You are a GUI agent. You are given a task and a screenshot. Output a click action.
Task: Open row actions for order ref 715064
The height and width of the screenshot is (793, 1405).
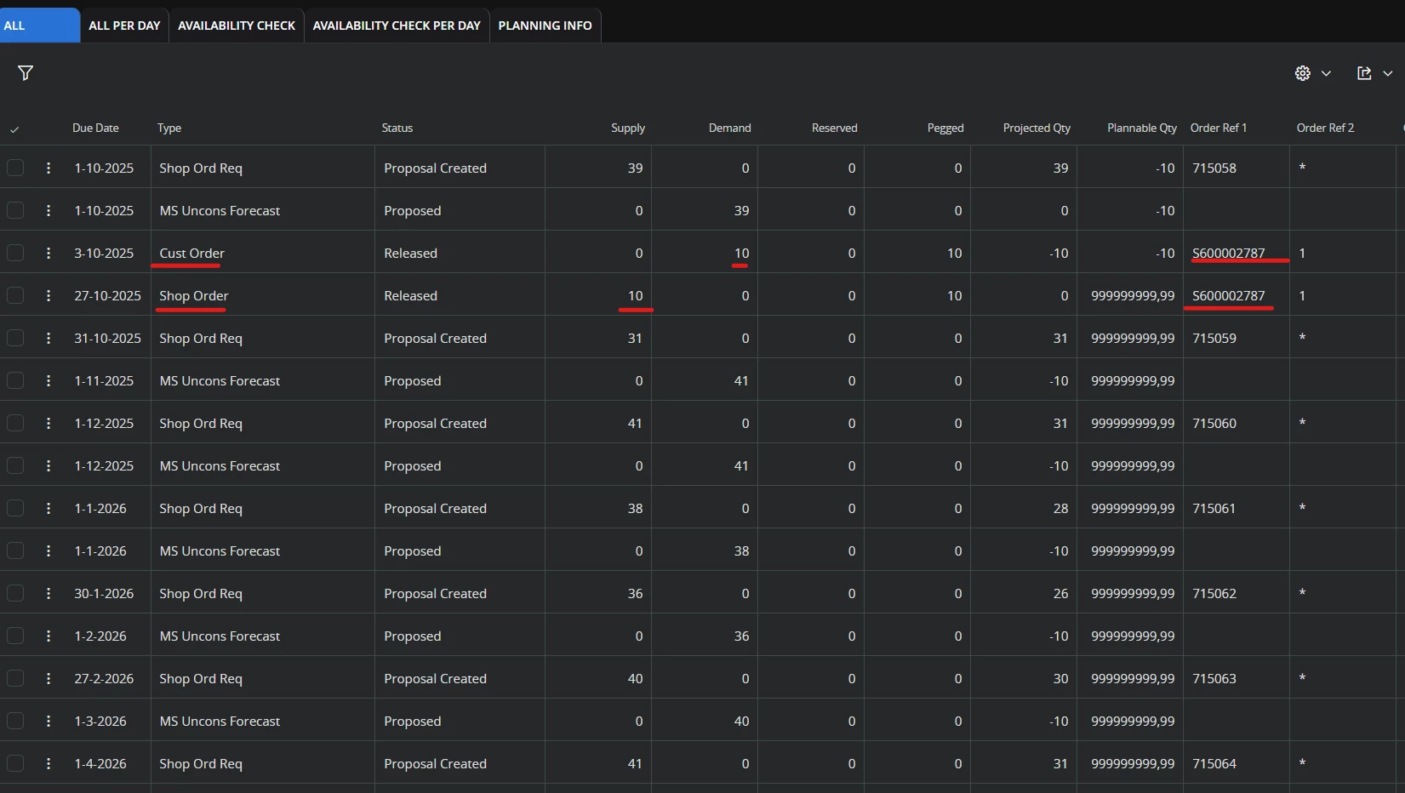coord(49,764)
